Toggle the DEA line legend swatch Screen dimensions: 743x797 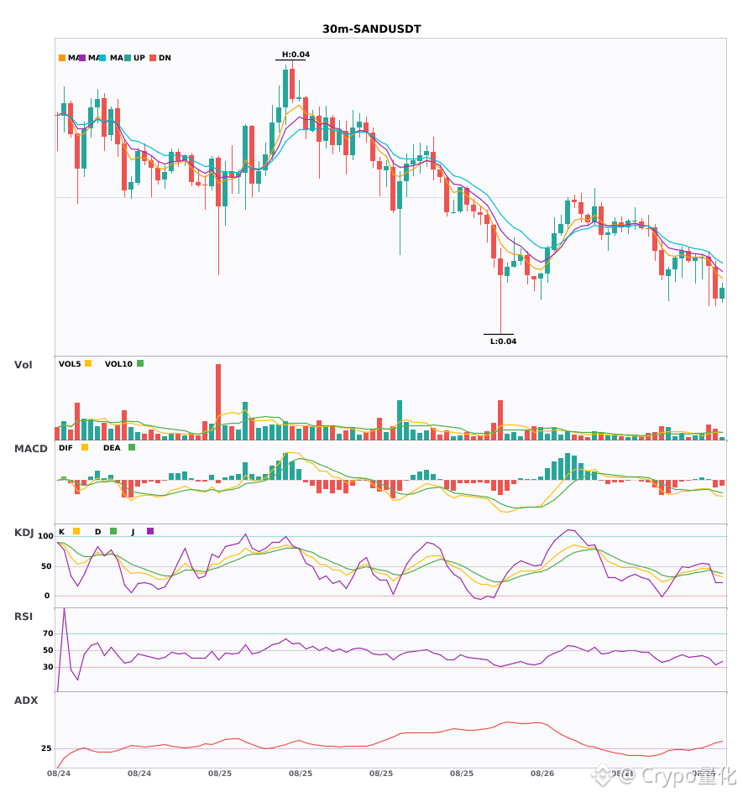pos(132,447)
